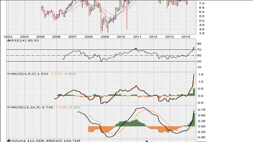Select the RSI(14) 80.03 label
Image resolution: width=253 pixels, height=142 pixels.
point(25,41)
